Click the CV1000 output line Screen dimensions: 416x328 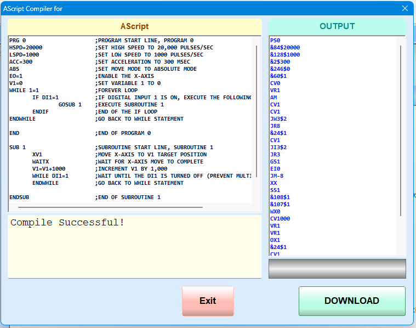(x=280, y=219)
